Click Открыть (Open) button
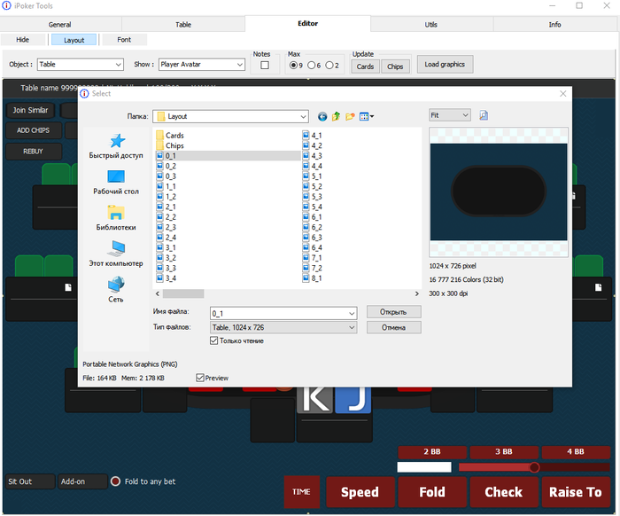 (x=393, y=312)
